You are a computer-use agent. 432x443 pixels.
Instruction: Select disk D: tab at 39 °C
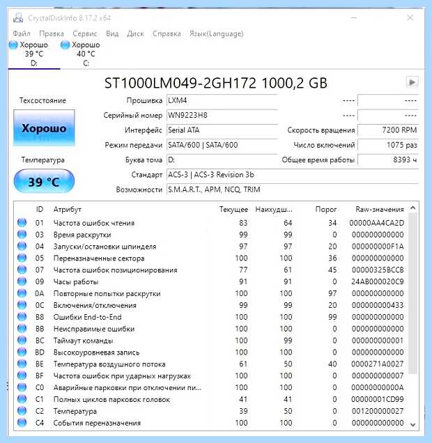point(34,54)
